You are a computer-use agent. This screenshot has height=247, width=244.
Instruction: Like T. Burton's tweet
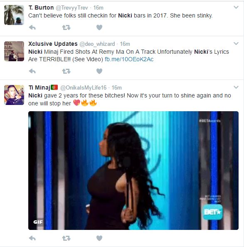pos(99,27)
